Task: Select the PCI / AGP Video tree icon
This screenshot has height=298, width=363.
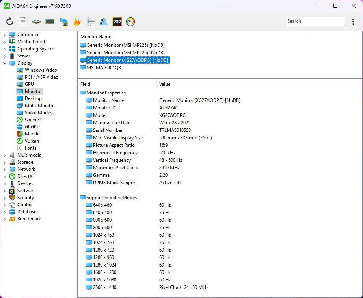Action: click(20, 77)
